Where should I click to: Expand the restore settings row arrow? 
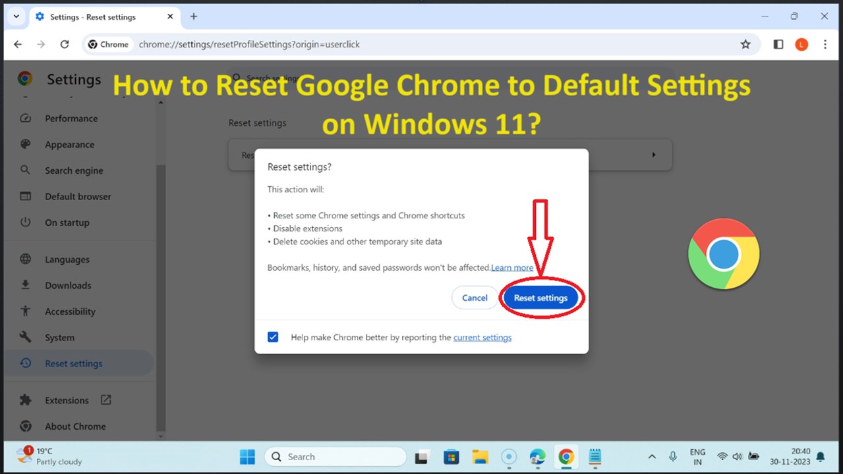point(654,155)
